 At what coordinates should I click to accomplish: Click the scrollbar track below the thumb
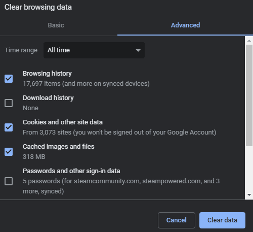(x=249, y=169)
